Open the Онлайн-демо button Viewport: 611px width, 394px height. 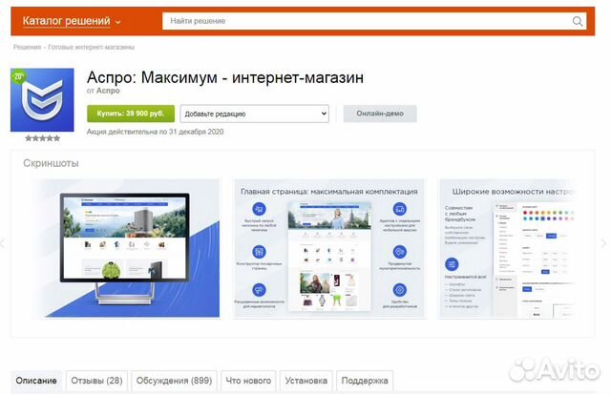click(380, 114)
